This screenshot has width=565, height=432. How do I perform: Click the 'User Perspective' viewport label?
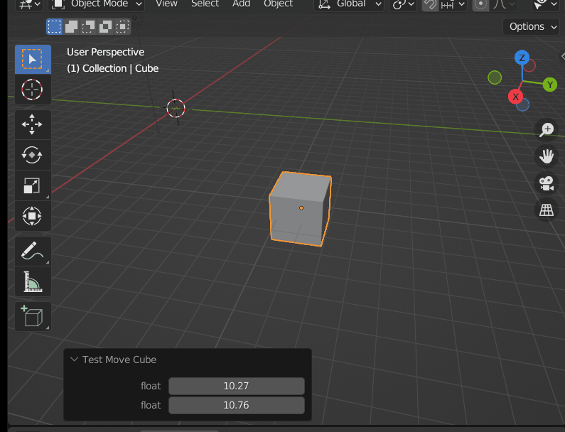[x=106, y=53]
